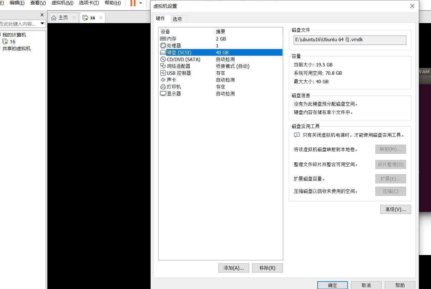
Task: Open the 虚拟机(M) menu
Action: click(x=62, y=3)
